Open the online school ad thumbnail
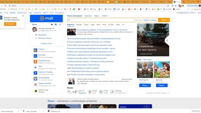This screenshot has width=201, height=113. (x=71, y=81)
